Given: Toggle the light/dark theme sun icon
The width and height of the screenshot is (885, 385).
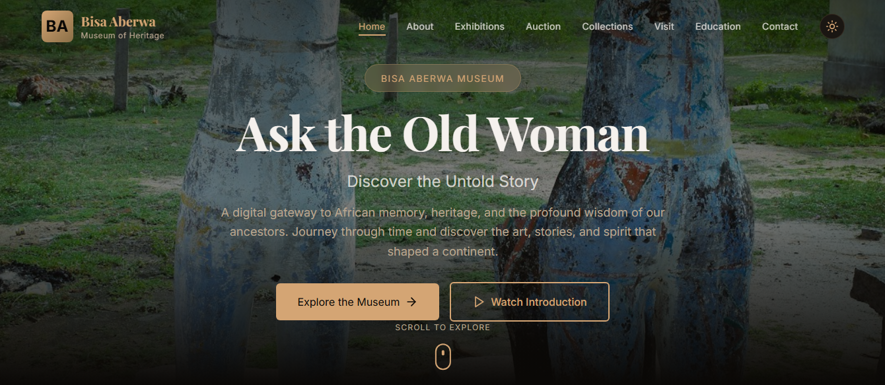Looking at the screenshot, I should coord(832,26).
